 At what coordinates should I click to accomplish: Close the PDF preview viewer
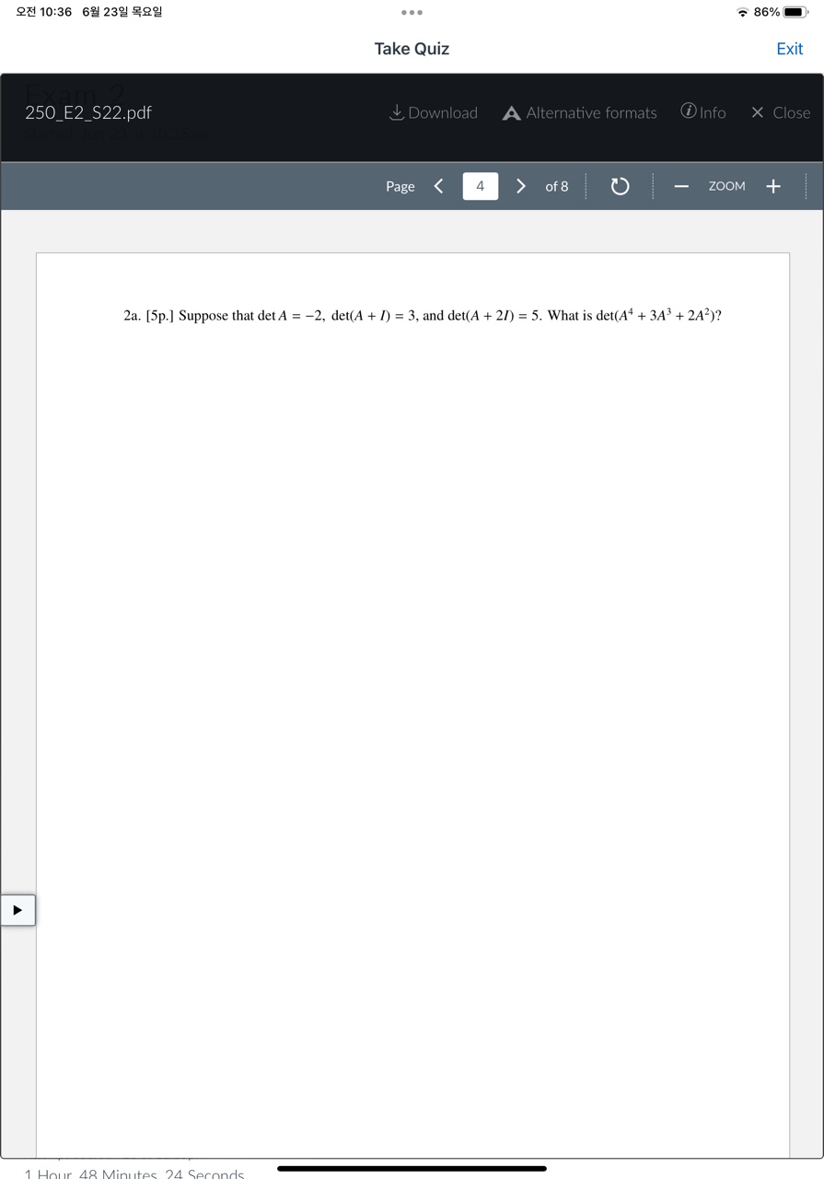pyautogui.click(x=781, y=112)
